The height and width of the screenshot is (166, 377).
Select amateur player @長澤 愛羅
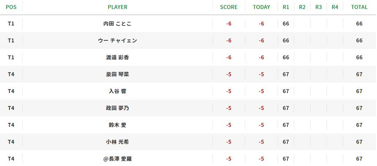[117, 159]
